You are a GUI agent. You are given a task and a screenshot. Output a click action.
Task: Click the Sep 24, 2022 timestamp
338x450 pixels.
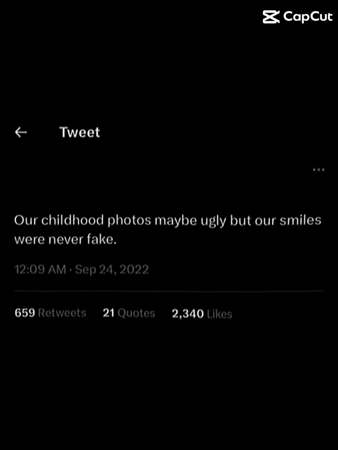[112, 269]
